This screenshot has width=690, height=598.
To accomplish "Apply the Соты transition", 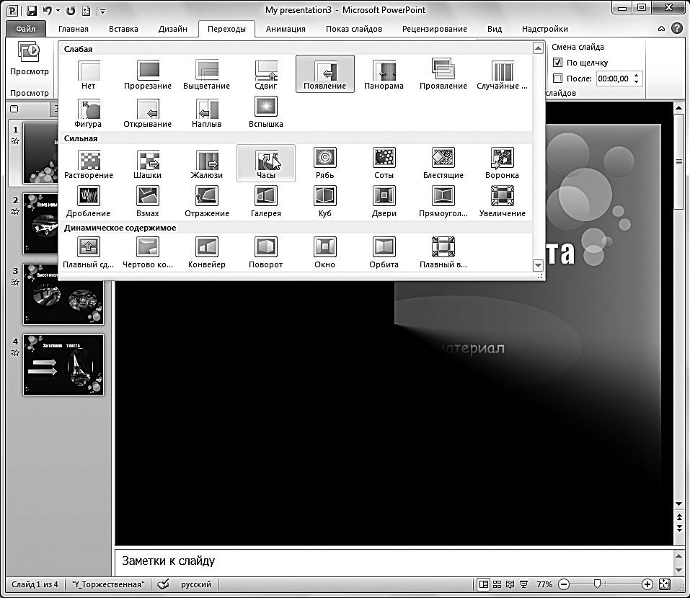I will [x=384, y=163].
